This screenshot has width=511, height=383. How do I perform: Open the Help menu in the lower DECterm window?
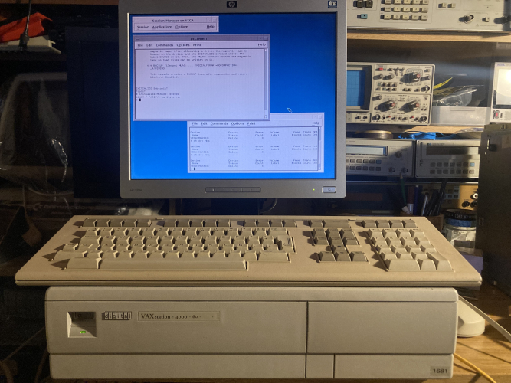316,123
